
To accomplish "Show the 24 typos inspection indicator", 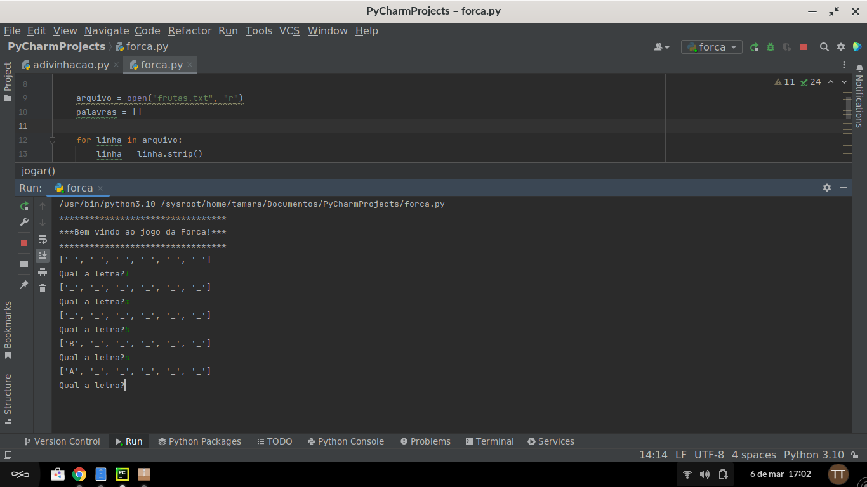I will pos(811,82).
